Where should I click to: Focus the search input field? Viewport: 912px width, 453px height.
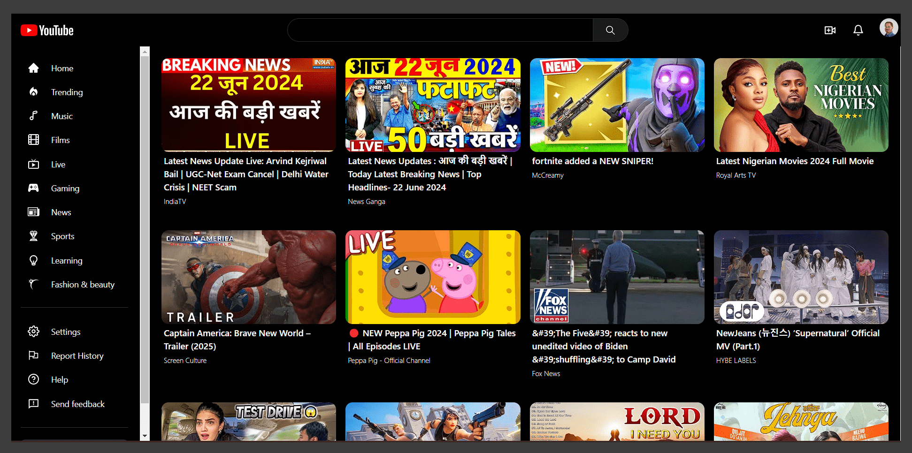click(x=440, y=30)
